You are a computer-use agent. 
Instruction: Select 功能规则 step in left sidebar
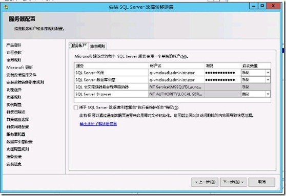(x=14, y=97)
